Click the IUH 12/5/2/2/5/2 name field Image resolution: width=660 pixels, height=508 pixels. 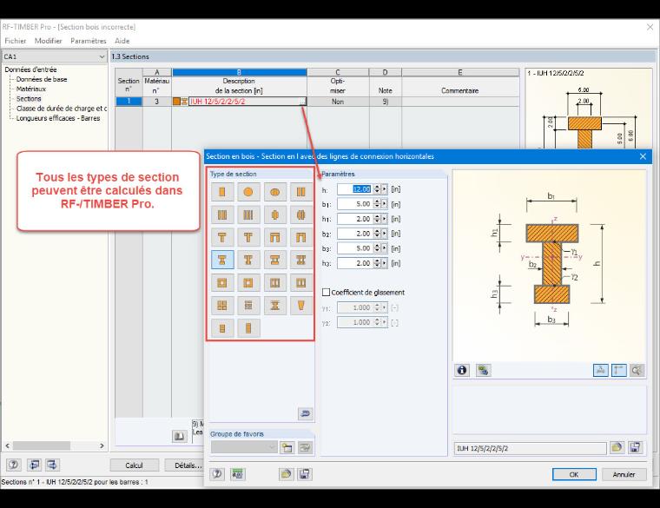click(x=530, y=448)
